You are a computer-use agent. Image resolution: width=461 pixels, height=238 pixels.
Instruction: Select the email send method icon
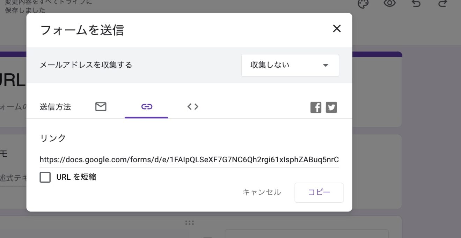pyautogui.click(x=101, y=107)
